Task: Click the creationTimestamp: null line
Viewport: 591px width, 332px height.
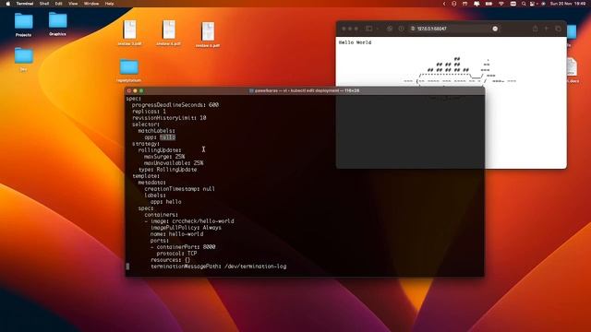Action: tap(179, 189)
